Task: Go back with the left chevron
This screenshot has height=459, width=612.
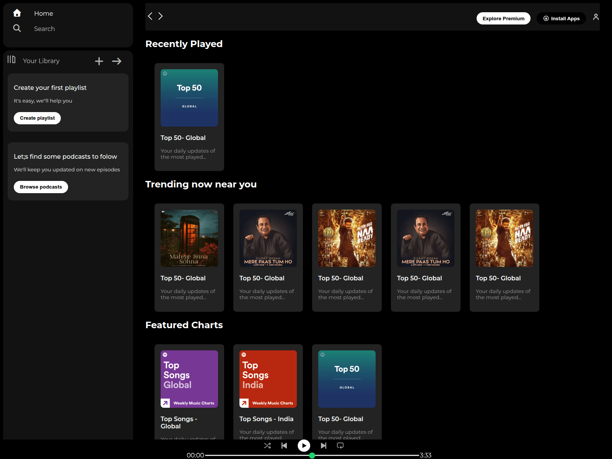Action: tap(150, 16)
